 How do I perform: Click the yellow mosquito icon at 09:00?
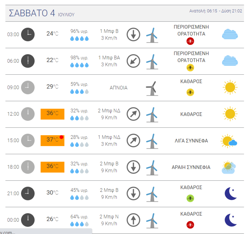[x=190, y=92]
